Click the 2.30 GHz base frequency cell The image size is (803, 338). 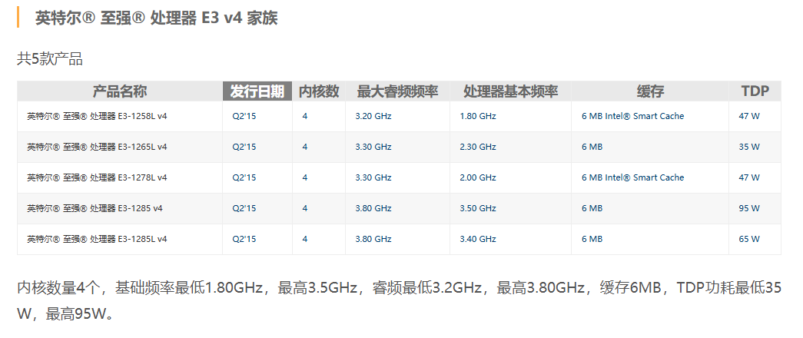pyautogui.click(x=477, y=147)
